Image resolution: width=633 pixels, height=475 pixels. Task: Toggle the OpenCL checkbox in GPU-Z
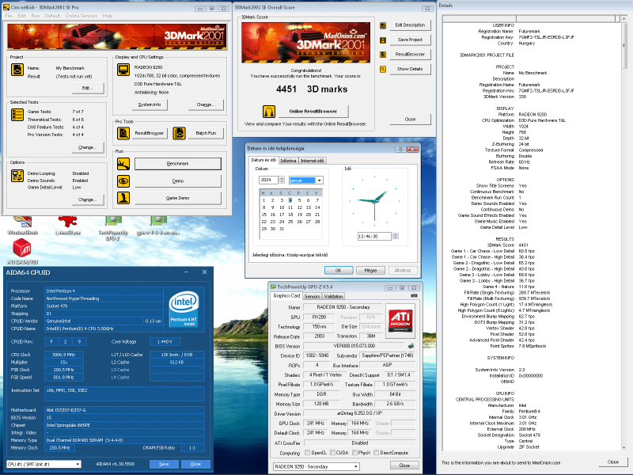[x=308, y=452]
